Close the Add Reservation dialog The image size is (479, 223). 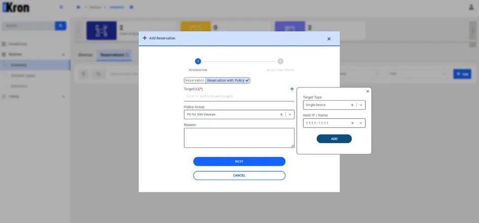(329, 39)
